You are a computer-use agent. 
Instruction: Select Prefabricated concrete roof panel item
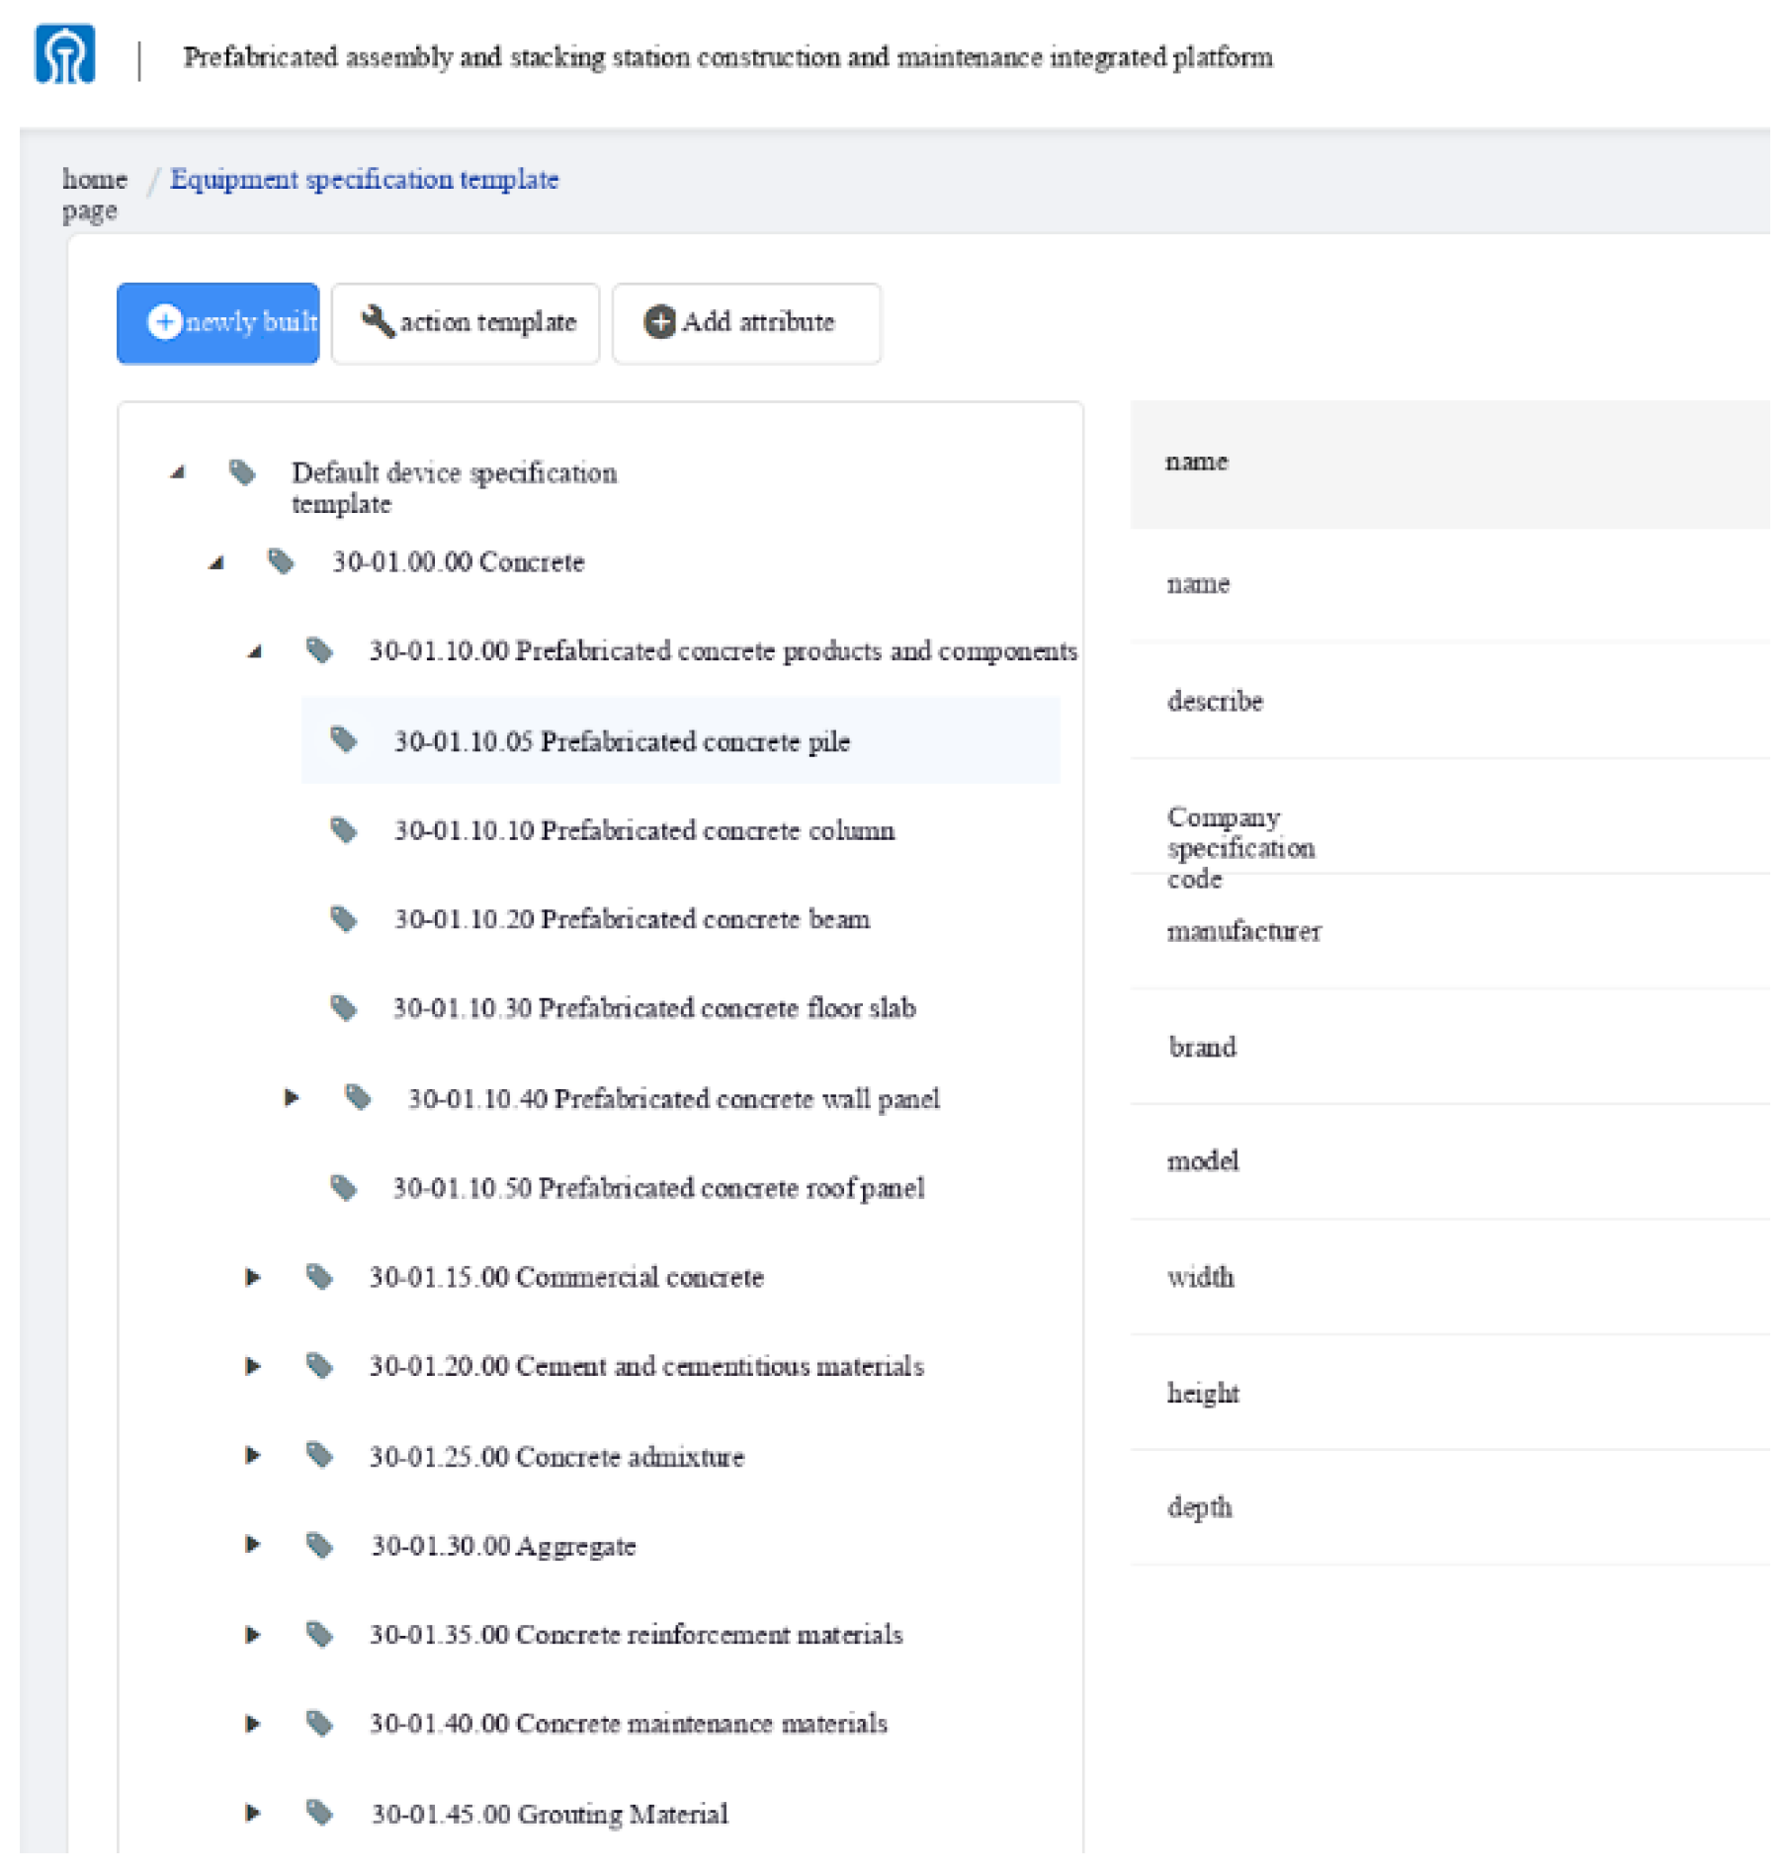(x=658, y=1187)
